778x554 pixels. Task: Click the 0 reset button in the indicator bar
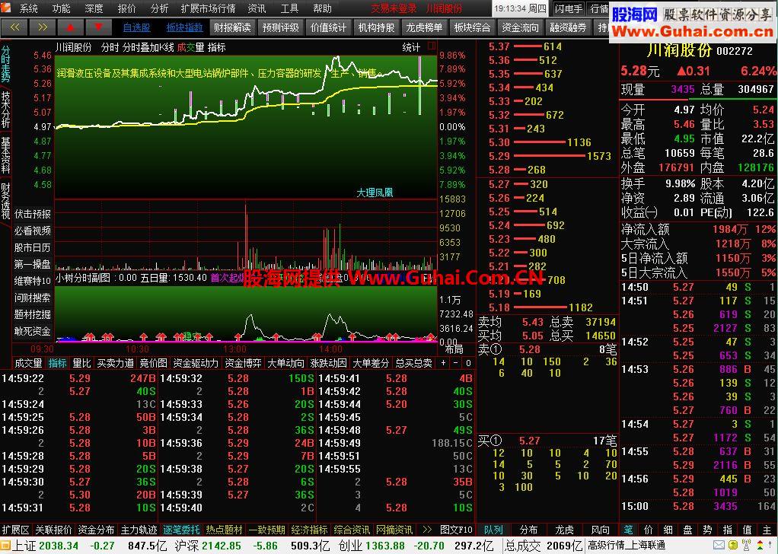tap(468, 363)
